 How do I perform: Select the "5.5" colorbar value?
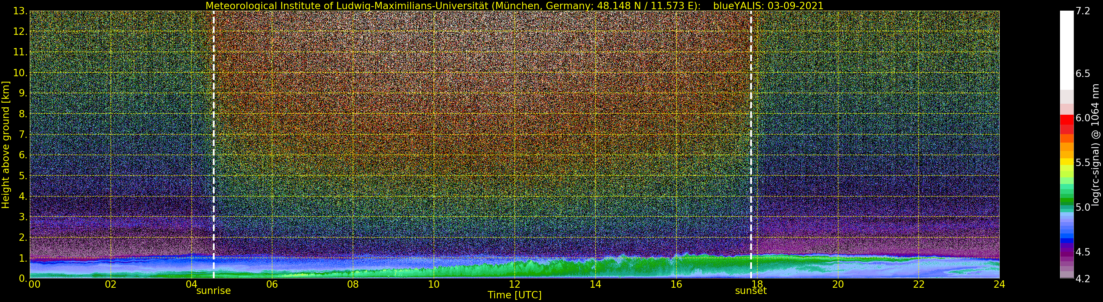[x=1082, y=163]
